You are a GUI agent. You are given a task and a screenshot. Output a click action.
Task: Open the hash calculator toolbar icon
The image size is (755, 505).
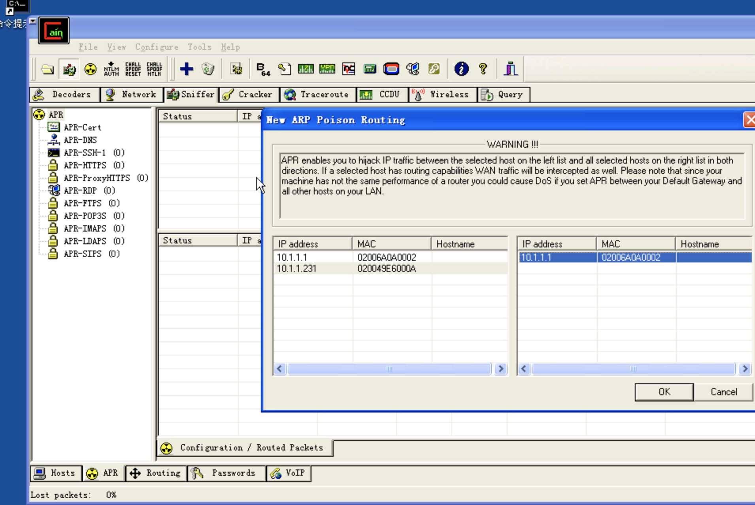(370, 69)
